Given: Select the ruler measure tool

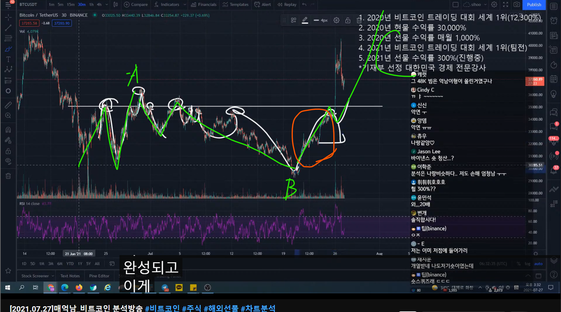Looking at the screenshot, I should tap(8, 105).
